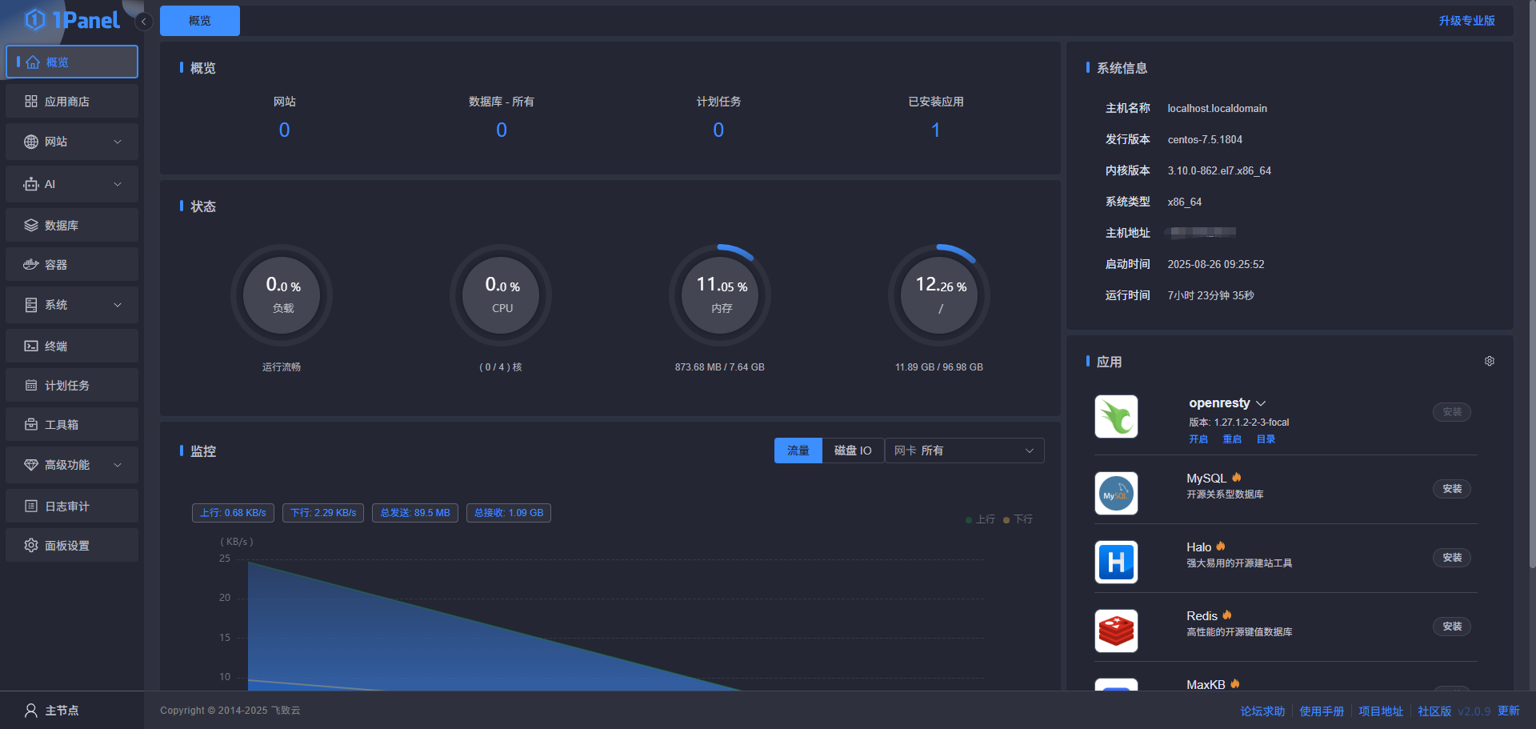Click the flame icon beside MySQL
1536x729 pixels.
click(x=1236, y=478)
